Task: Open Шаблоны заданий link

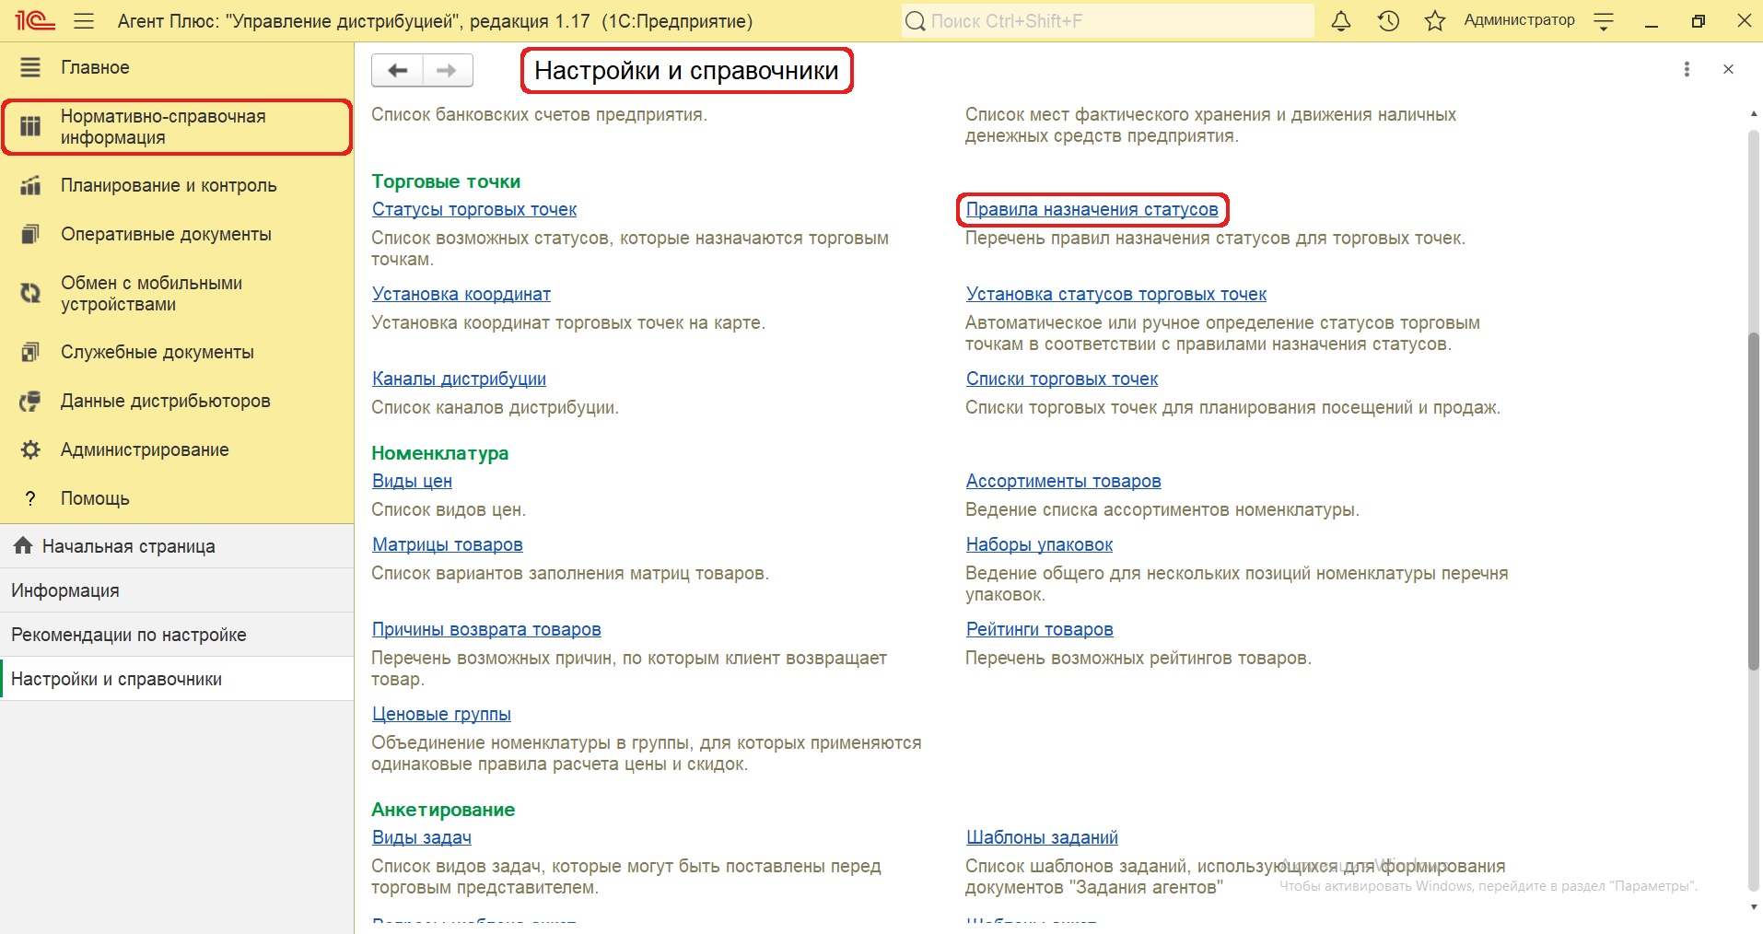Action: (x=1042, y=837)
